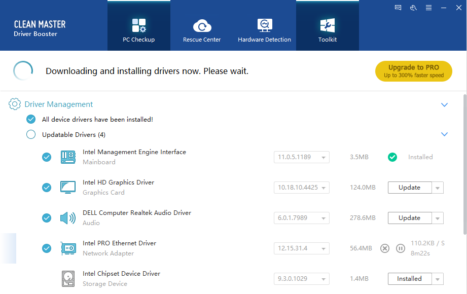Toggle the All device drivers installed checkmark
Viewport: 467px width, 294px height.
click(x=31, y=119)
